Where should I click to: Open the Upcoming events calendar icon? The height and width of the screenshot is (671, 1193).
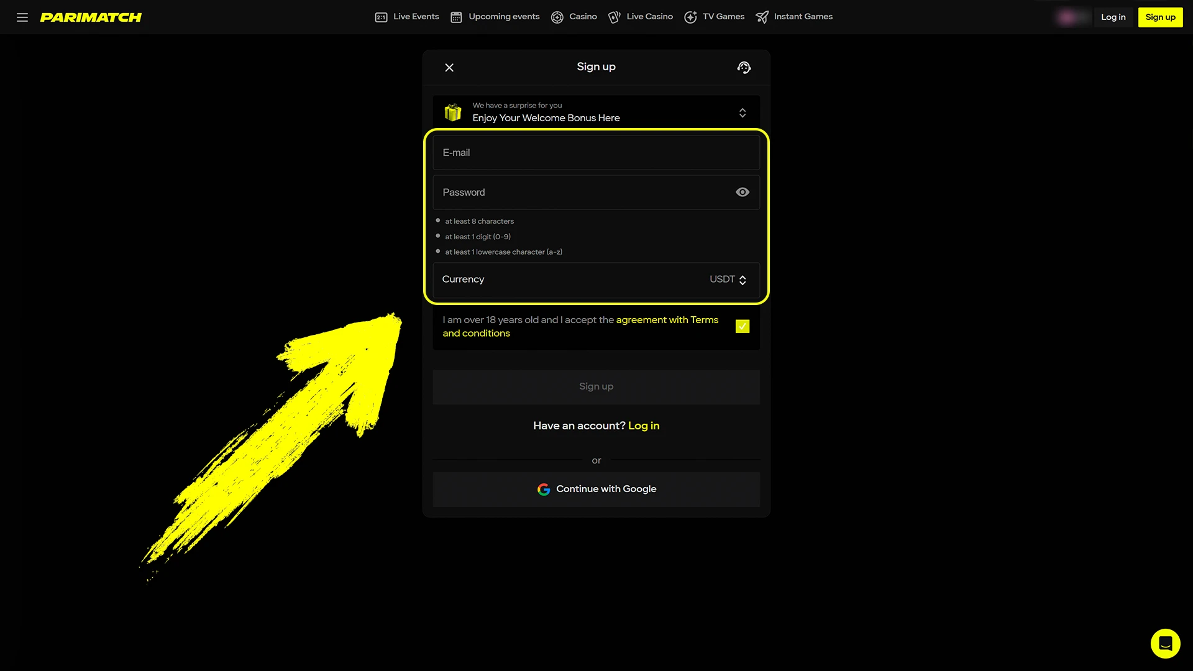coord(456,17)
